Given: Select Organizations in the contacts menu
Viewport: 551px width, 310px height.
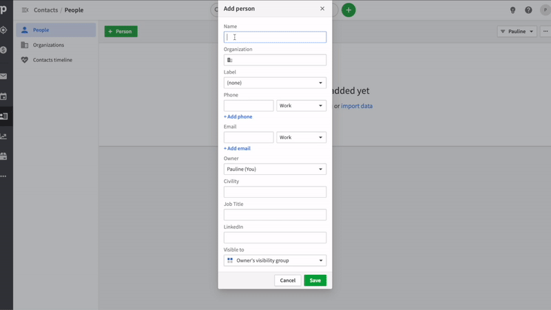Looking at the screenshot, I should (x=48, y=45).
